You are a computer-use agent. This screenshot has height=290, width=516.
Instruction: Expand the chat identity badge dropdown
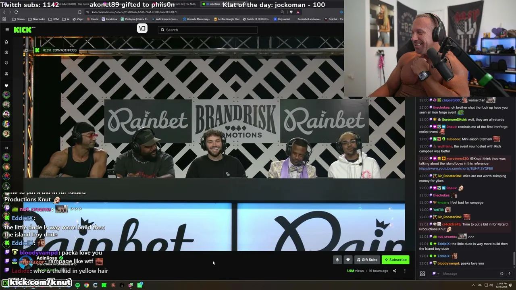click(436, 273)
